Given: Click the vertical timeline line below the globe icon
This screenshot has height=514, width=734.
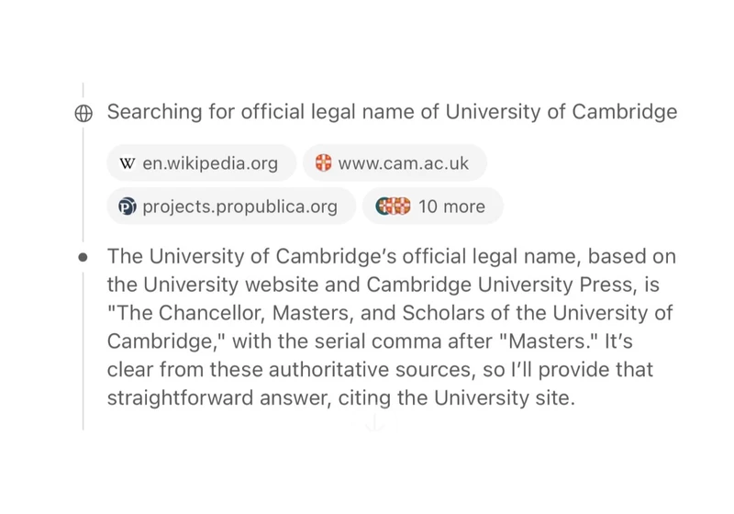Looking at the screenshot, I should pos(83,184).
